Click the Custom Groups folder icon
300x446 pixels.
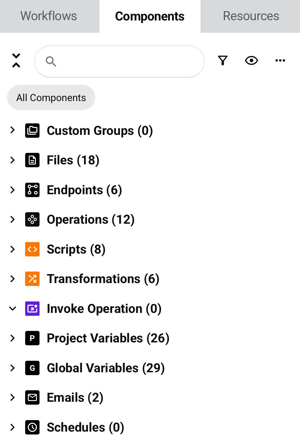[x=32, y=131]
